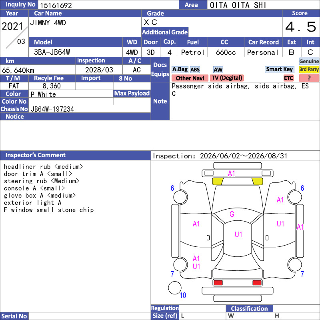The width and height of the screenshot is (320, 320).
Task: Click the Smart Key badge
Action: (x=279, y=69)
